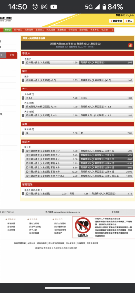Viewport: 135px width, 293px height.
Task: Open the 關於台灣運彩 footer link
Action: tap(60, 223)
